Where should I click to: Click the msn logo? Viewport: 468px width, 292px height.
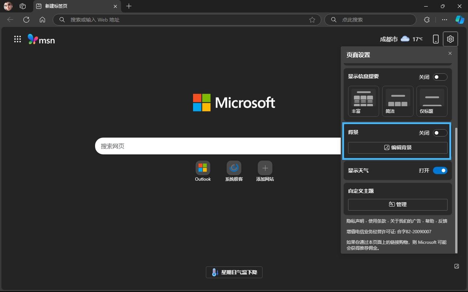[41, 39]
